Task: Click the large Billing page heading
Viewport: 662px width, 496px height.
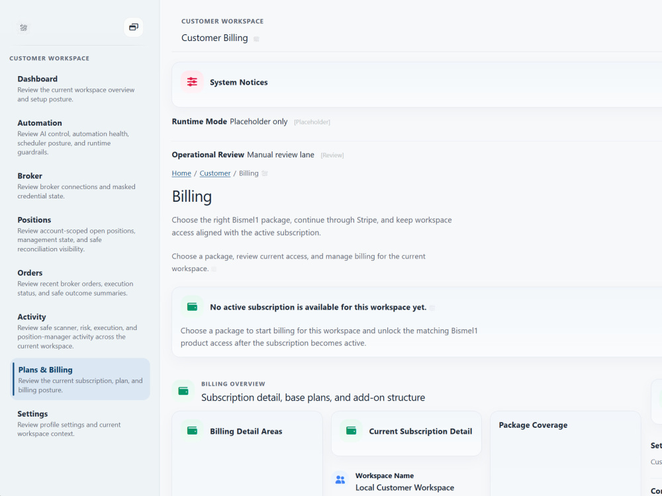Action: pyautogui.click(x=192, y=196)
